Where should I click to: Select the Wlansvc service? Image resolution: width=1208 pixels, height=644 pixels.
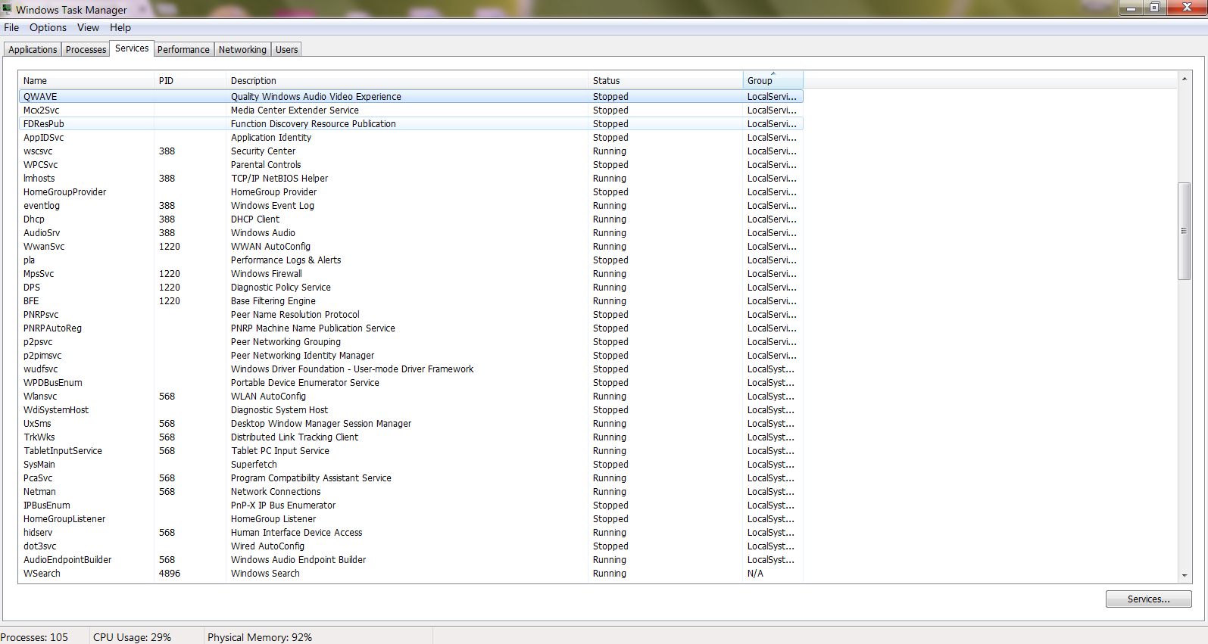[x=410, y=396]
